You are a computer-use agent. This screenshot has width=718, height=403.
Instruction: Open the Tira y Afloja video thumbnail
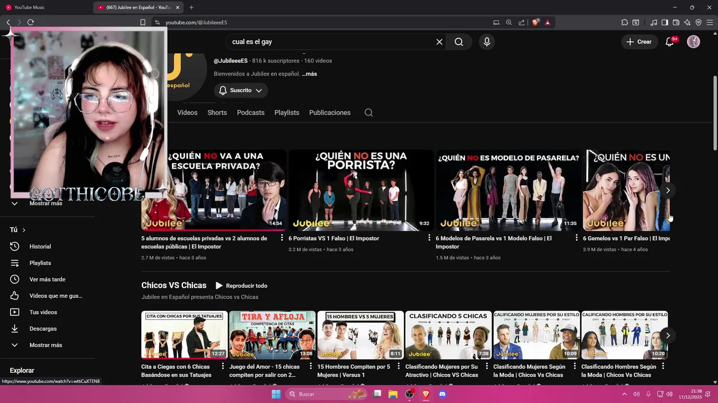pos(273,335)
